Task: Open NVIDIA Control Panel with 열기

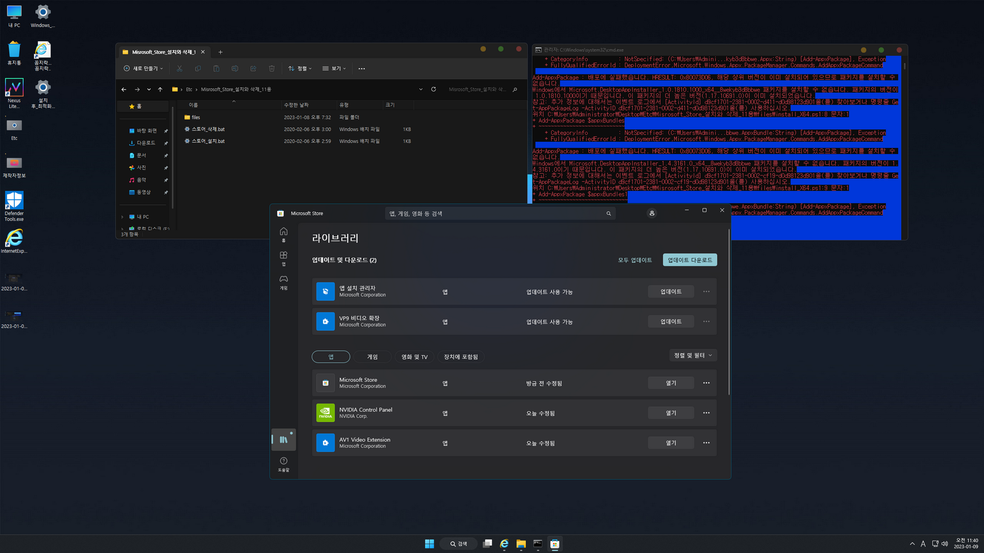Action: coord(671,413)
